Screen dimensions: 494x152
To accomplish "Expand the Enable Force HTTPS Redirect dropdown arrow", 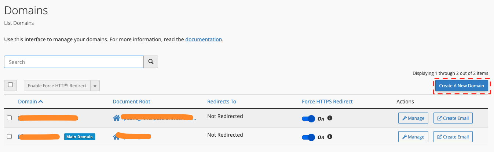I will point(95,86).
